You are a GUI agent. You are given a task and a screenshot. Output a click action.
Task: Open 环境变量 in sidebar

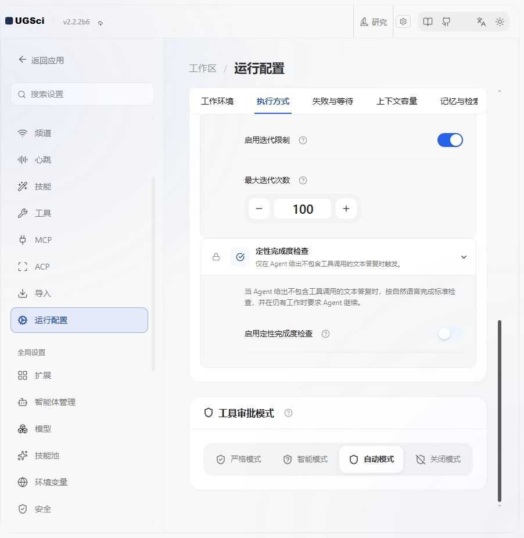[80, 482]
